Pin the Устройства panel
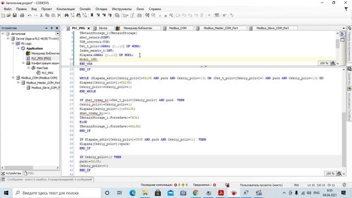Screen dimensions: 352x198 51,28
